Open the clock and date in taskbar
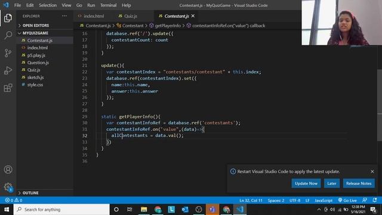This screenshot has height=215, width=382. (358, 210)
